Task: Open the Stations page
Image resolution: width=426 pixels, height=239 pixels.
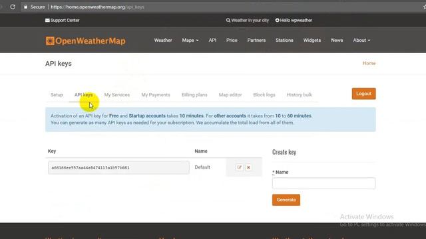Action: coord(284,40)
